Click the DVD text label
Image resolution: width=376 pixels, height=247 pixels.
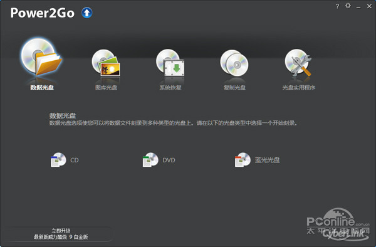[x=169, y=160]
